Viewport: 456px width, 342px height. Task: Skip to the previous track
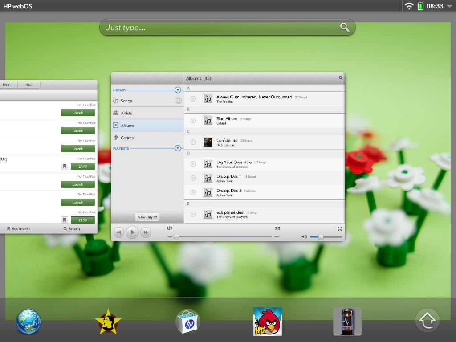pyautogui.click(x=118, y=232)
